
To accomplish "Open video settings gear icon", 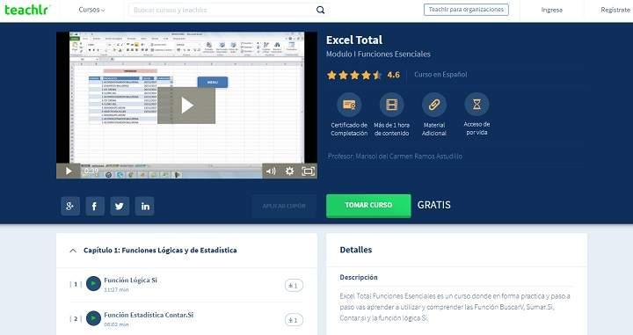I will 289,171.
